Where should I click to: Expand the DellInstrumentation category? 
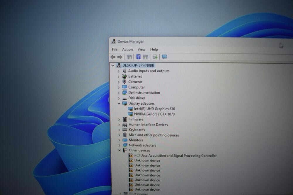pos(119,93)
